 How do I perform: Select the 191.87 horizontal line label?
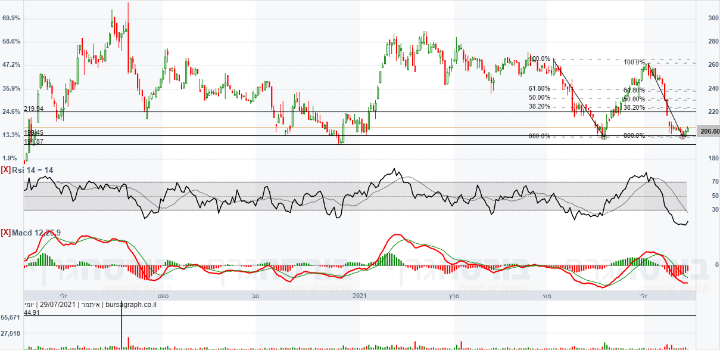34,141
